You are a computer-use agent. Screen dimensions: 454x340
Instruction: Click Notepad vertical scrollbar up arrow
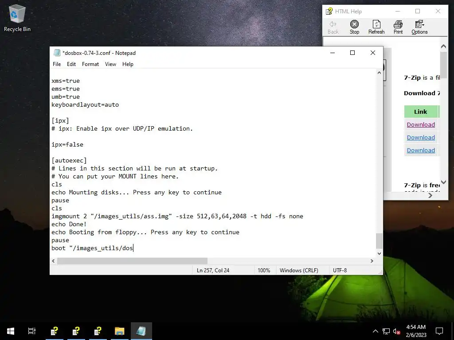(380, 73)
